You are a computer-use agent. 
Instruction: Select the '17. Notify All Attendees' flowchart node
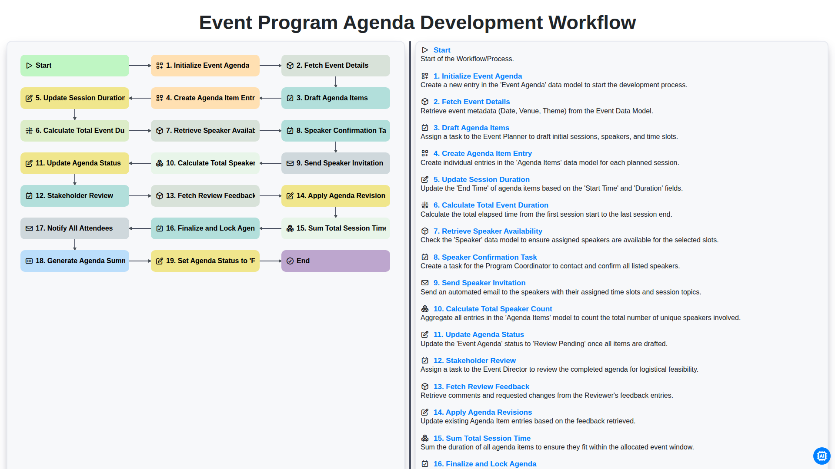point(75,228)
